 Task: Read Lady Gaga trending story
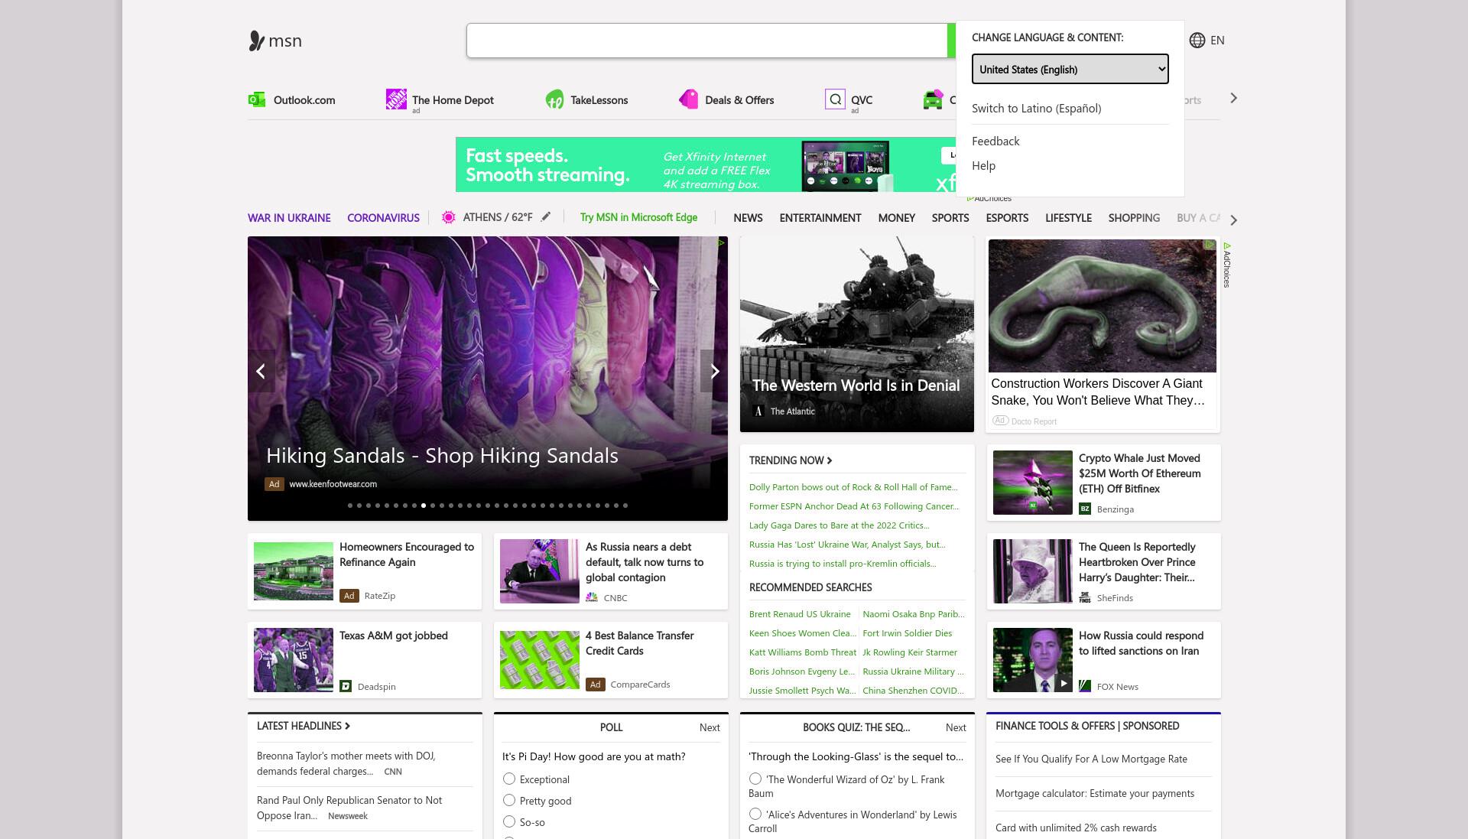click(839, 525)
